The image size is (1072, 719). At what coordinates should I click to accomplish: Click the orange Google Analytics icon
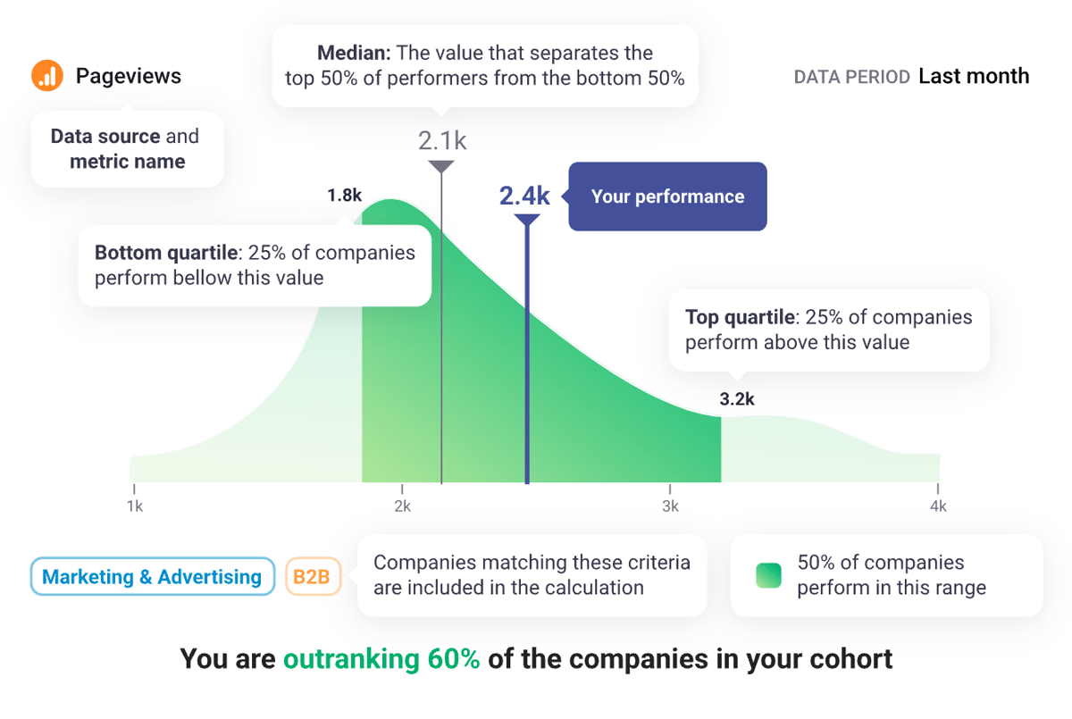[x=46, y=76]
